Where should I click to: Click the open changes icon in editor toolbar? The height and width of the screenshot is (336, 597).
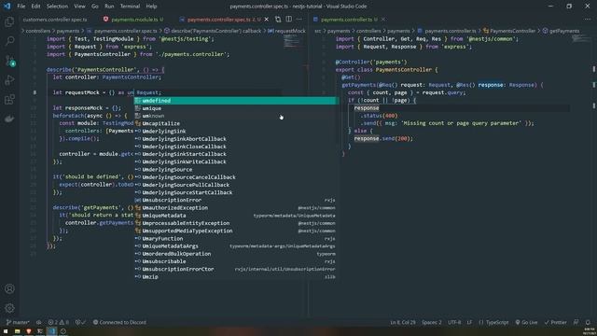278,19
